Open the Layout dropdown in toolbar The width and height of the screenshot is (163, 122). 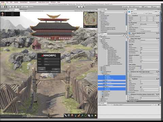click(156, 7)
